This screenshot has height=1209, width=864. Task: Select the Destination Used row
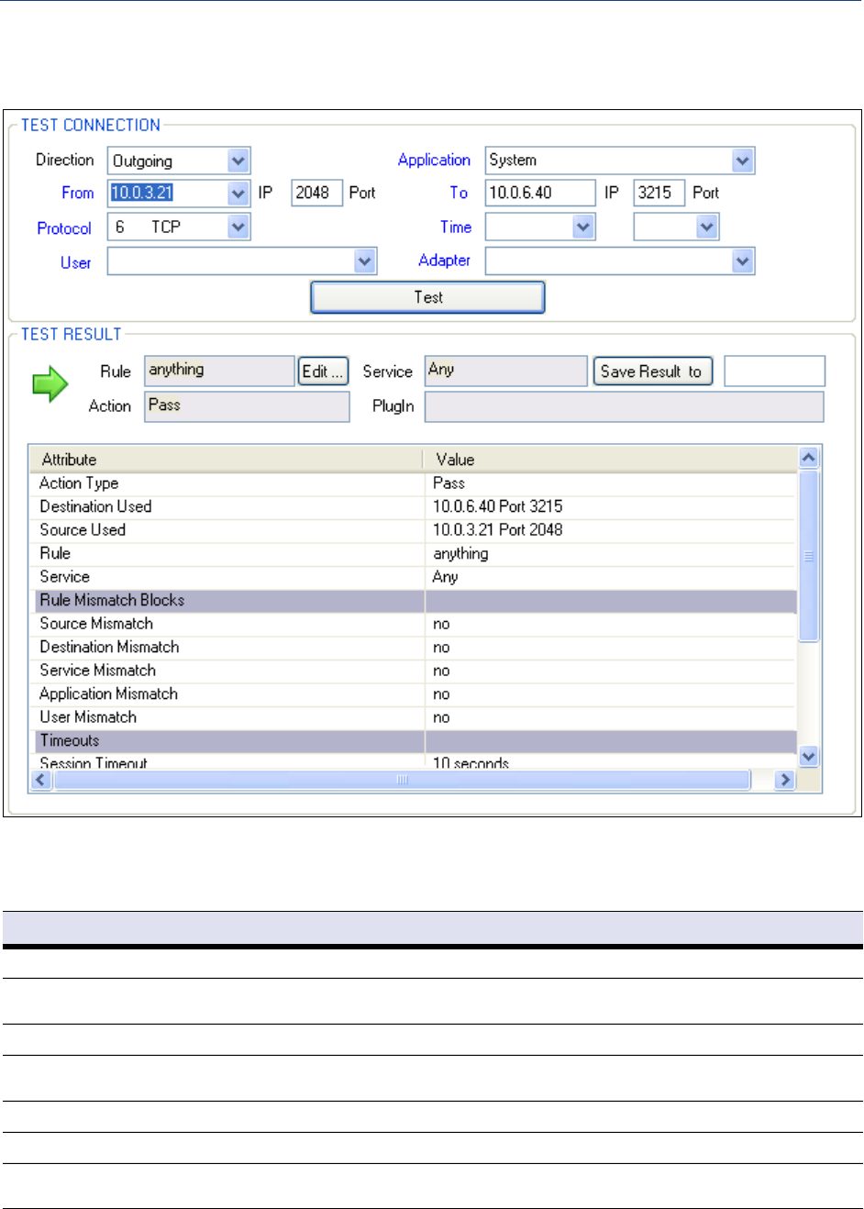tap(414, 507)
